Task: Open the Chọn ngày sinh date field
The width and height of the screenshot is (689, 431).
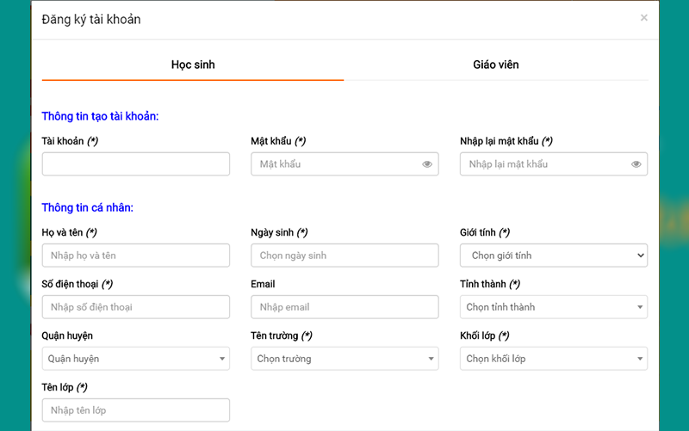Action: pos(344,256)
